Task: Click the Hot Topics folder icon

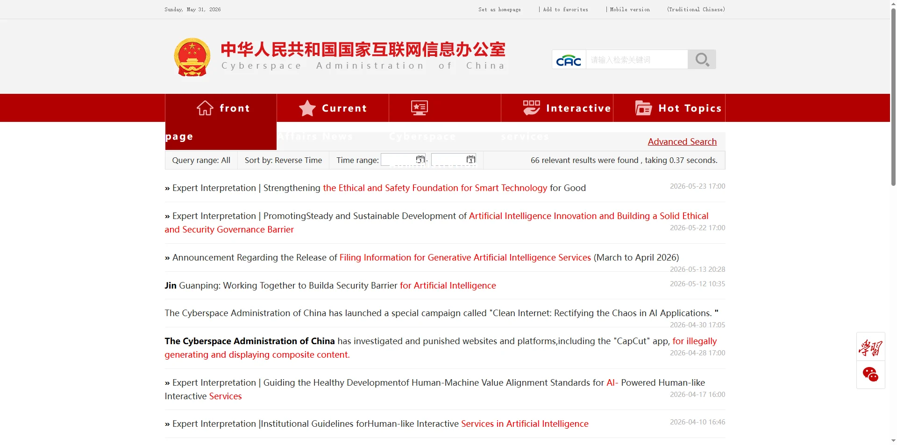Action: pos(643,108)
